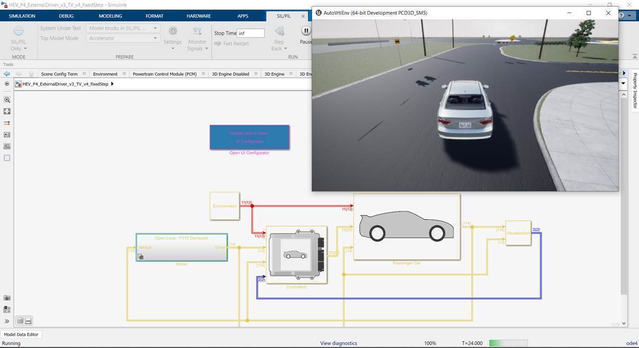This screenshot has width=639, height=348.
Task: Click the View diagnostics link
Action: pyautogui.click(x=339, y=343)
